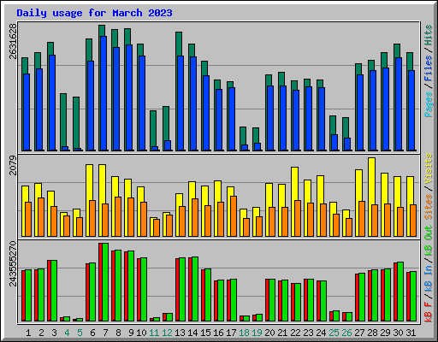
Task: Click the blue Files bar for day 7
Action: coord(104,93)
